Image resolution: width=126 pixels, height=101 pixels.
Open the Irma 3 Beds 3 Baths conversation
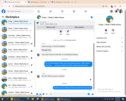point(17,79)
